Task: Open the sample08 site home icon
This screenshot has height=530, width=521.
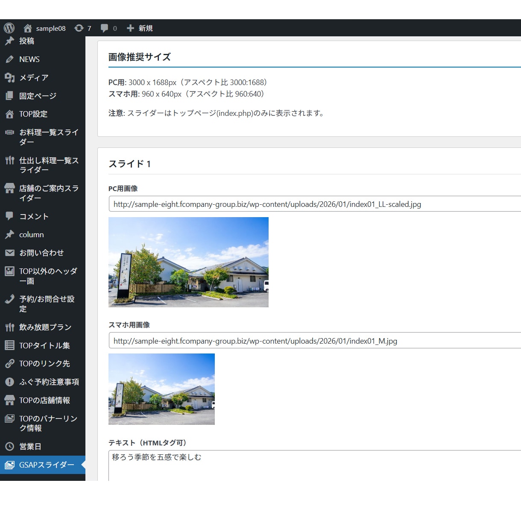Action: (28, 28)
